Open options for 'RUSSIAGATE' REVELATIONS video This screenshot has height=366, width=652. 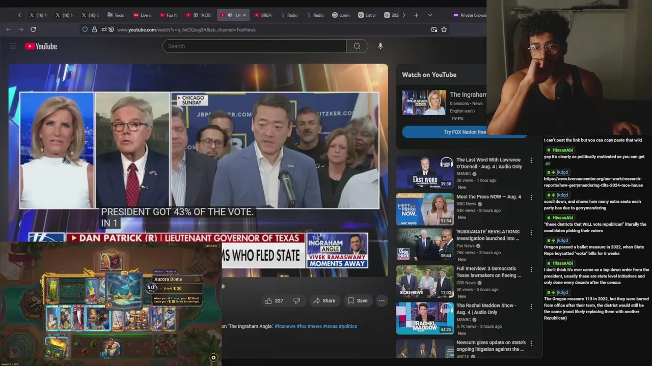pyautogui.click(x=531, y=232)
